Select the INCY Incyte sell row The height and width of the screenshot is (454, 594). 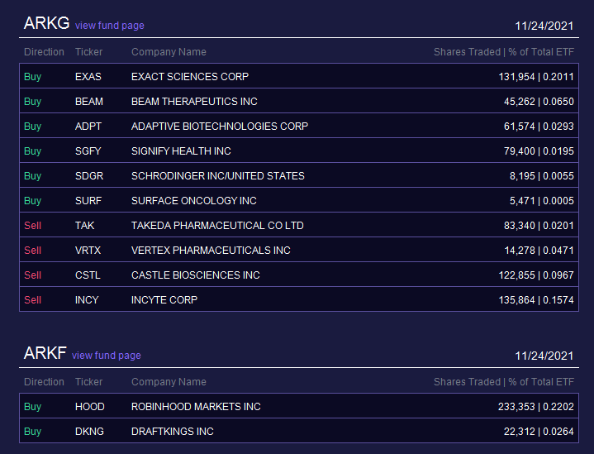(299, 299)
